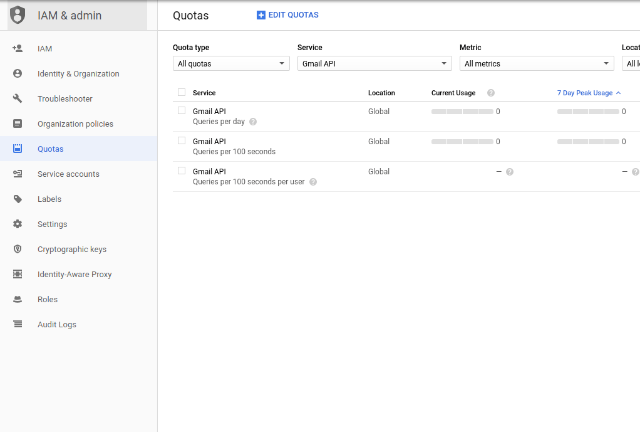Viewport: 640px width, 432px height.
Task: Open Audit Logs from sidebar
Action: [x=78, y=324]
